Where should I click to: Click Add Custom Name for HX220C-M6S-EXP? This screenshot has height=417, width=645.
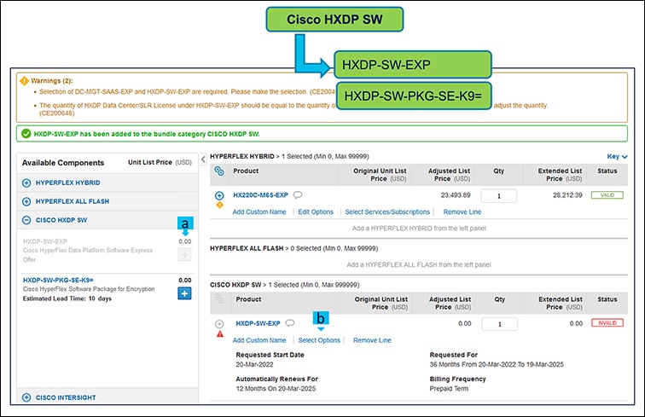pyautogui.click(x=259, y=211)
